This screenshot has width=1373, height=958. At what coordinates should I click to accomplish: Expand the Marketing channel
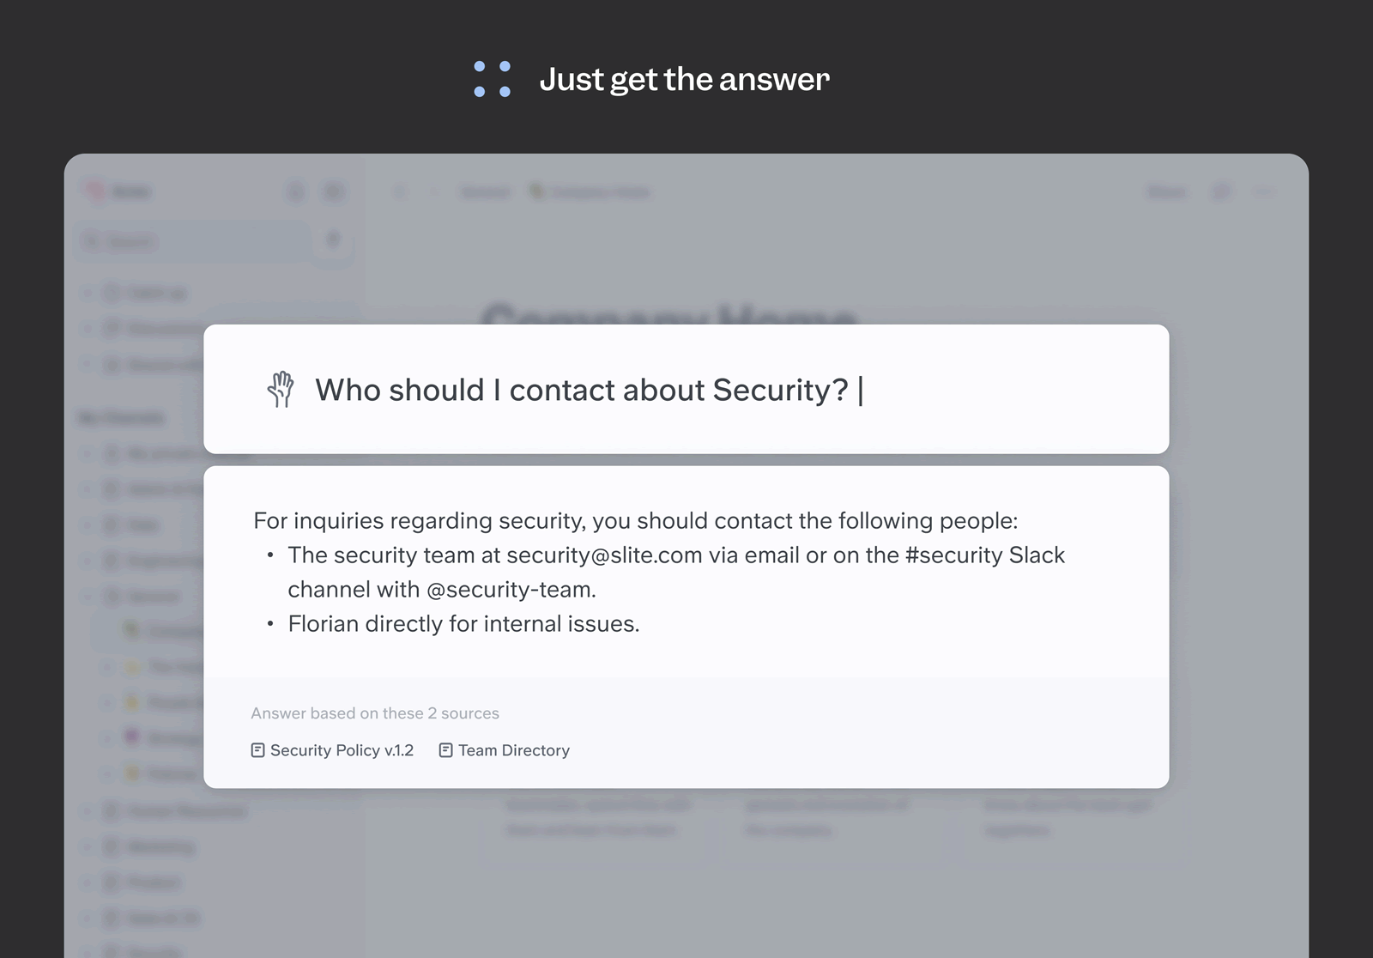pyautogui.click(x=88, y=847)
